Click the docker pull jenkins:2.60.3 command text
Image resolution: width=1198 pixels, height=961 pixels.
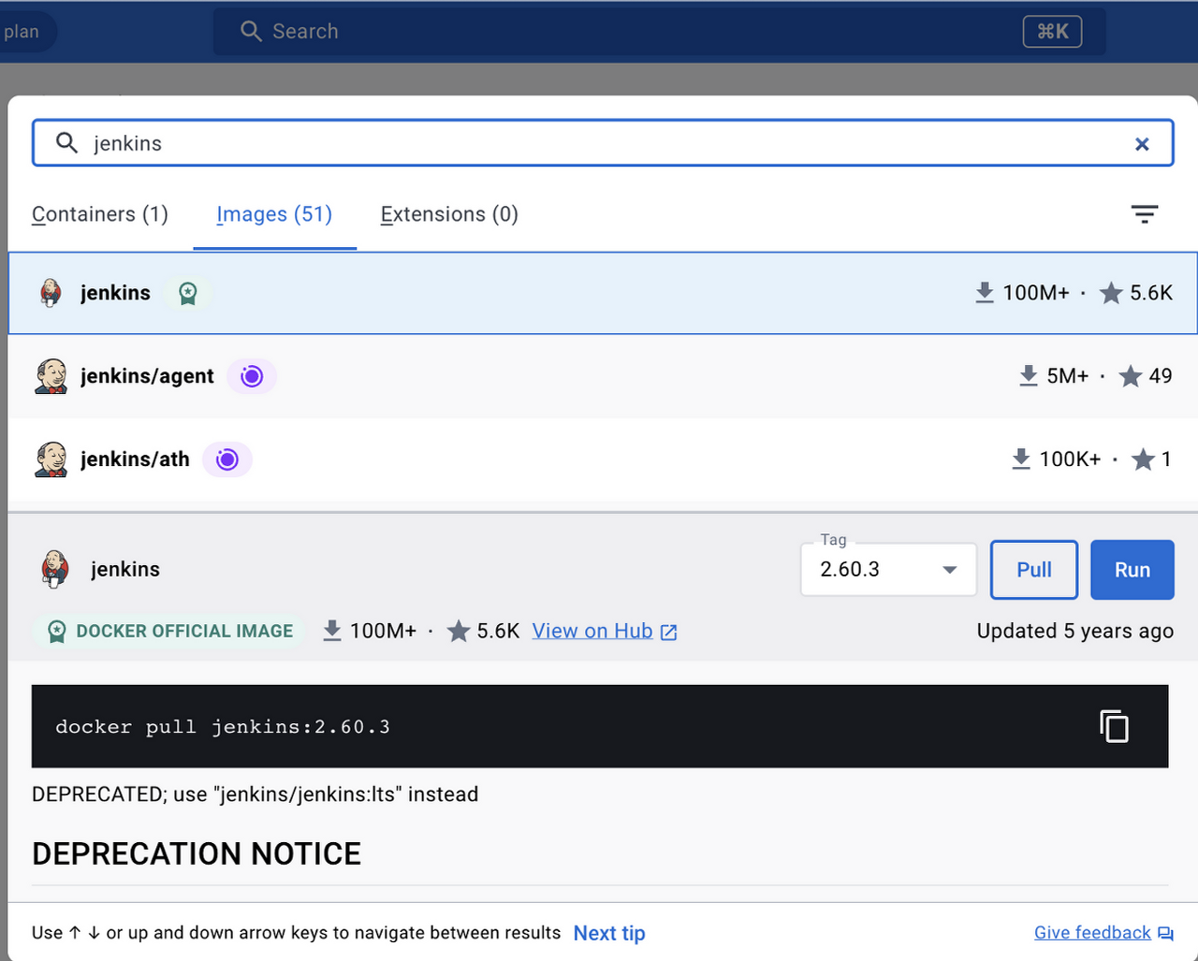(x=223, y=727)
